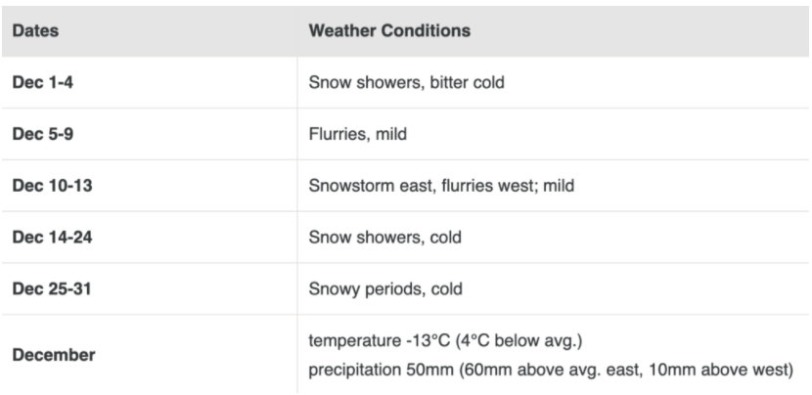
Task: Click the 'Snow showers, bitter cold' text
Action: [x=407, y=82]
